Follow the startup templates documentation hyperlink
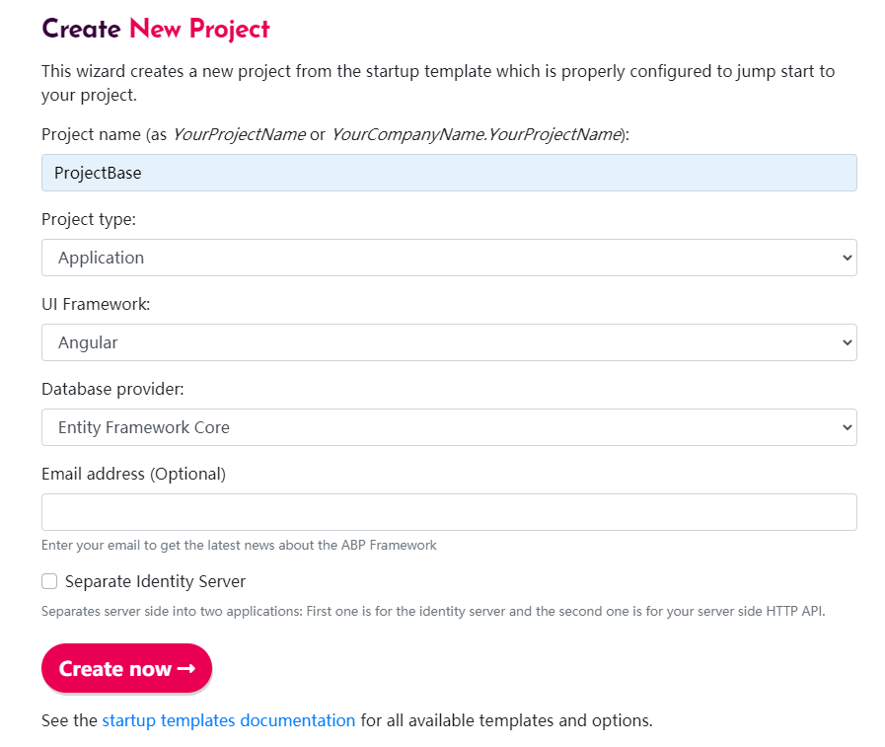This screenshot has width=885, height=747. tap(228, 720)
